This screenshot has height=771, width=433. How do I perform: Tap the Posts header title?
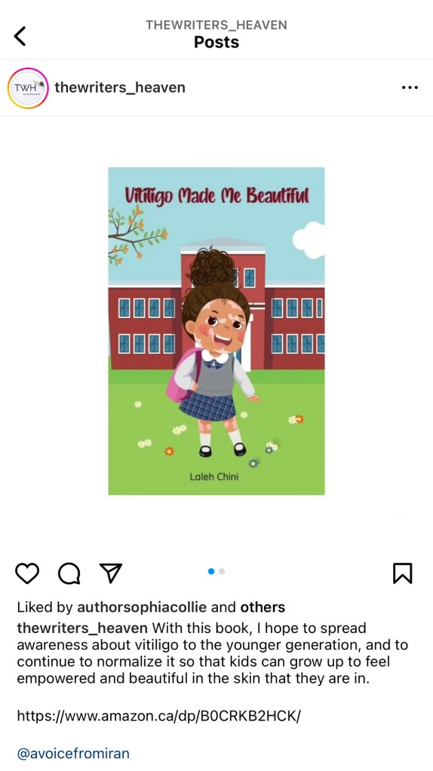216,42
